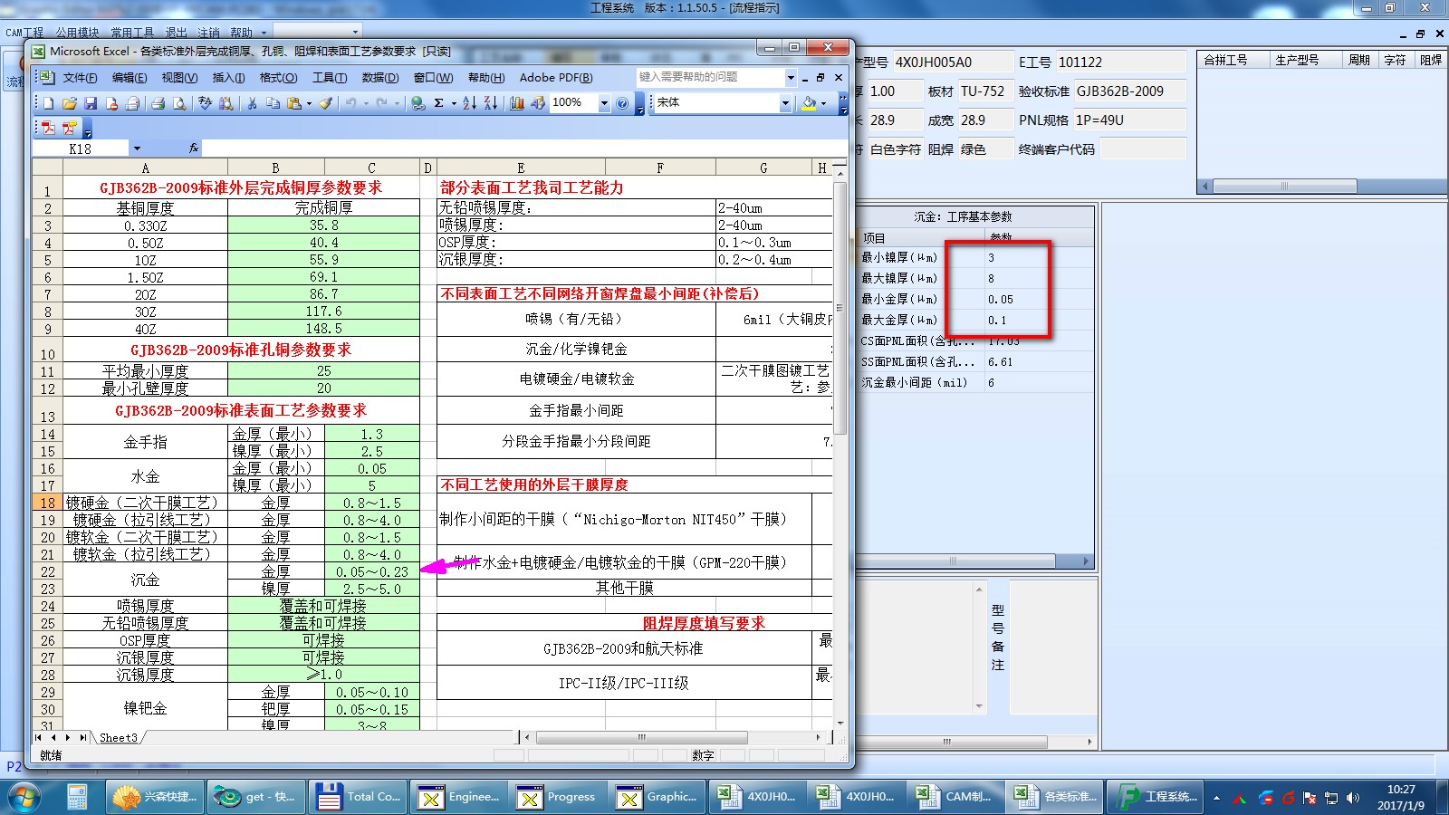Select the 最小镍厚 row in 工程系统
Viewport: 1449px width, 815px height.
[975, 257]
